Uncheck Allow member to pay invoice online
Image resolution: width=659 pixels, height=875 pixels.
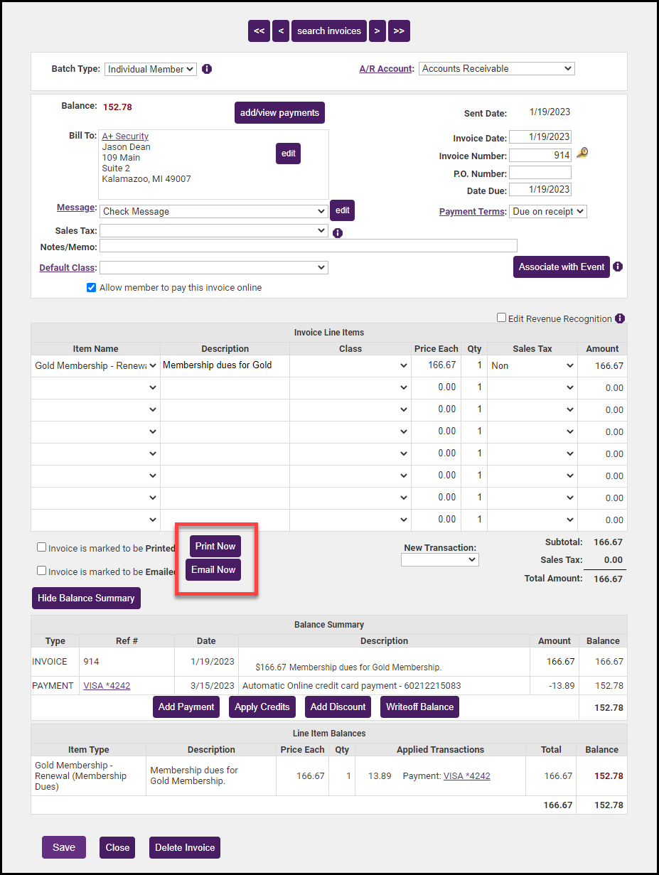91,288
